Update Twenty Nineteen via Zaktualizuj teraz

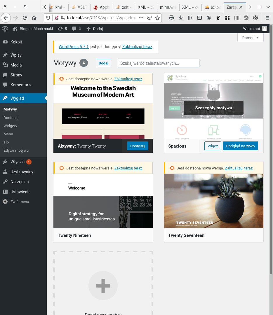[128, 168]
